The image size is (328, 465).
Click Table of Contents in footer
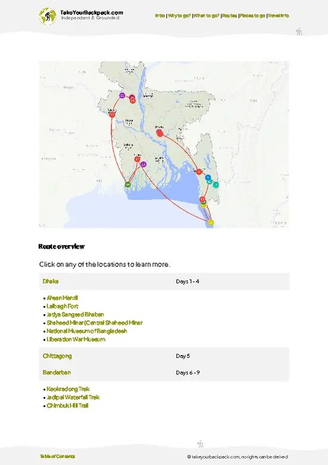coord(58,456)
